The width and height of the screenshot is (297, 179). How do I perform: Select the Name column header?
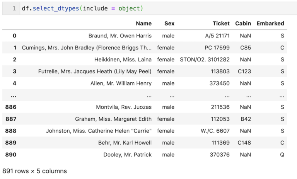tap(144, 24)
